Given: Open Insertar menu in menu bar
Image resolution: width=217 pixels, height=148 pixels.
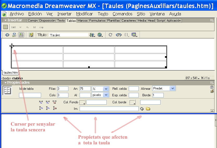Looking at the screenshot, I should pyautogui.click(x=64, y=14).
